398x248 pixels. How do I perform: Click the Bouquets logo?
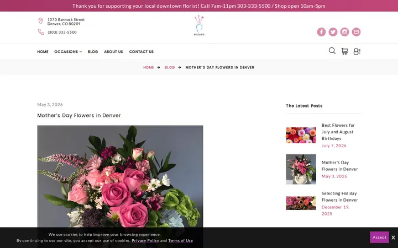[x=199, y=25]
